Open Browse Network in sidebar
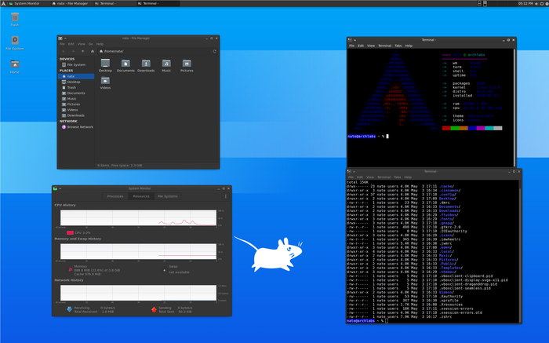Screen dimensions: 549x343 (77, 127)
